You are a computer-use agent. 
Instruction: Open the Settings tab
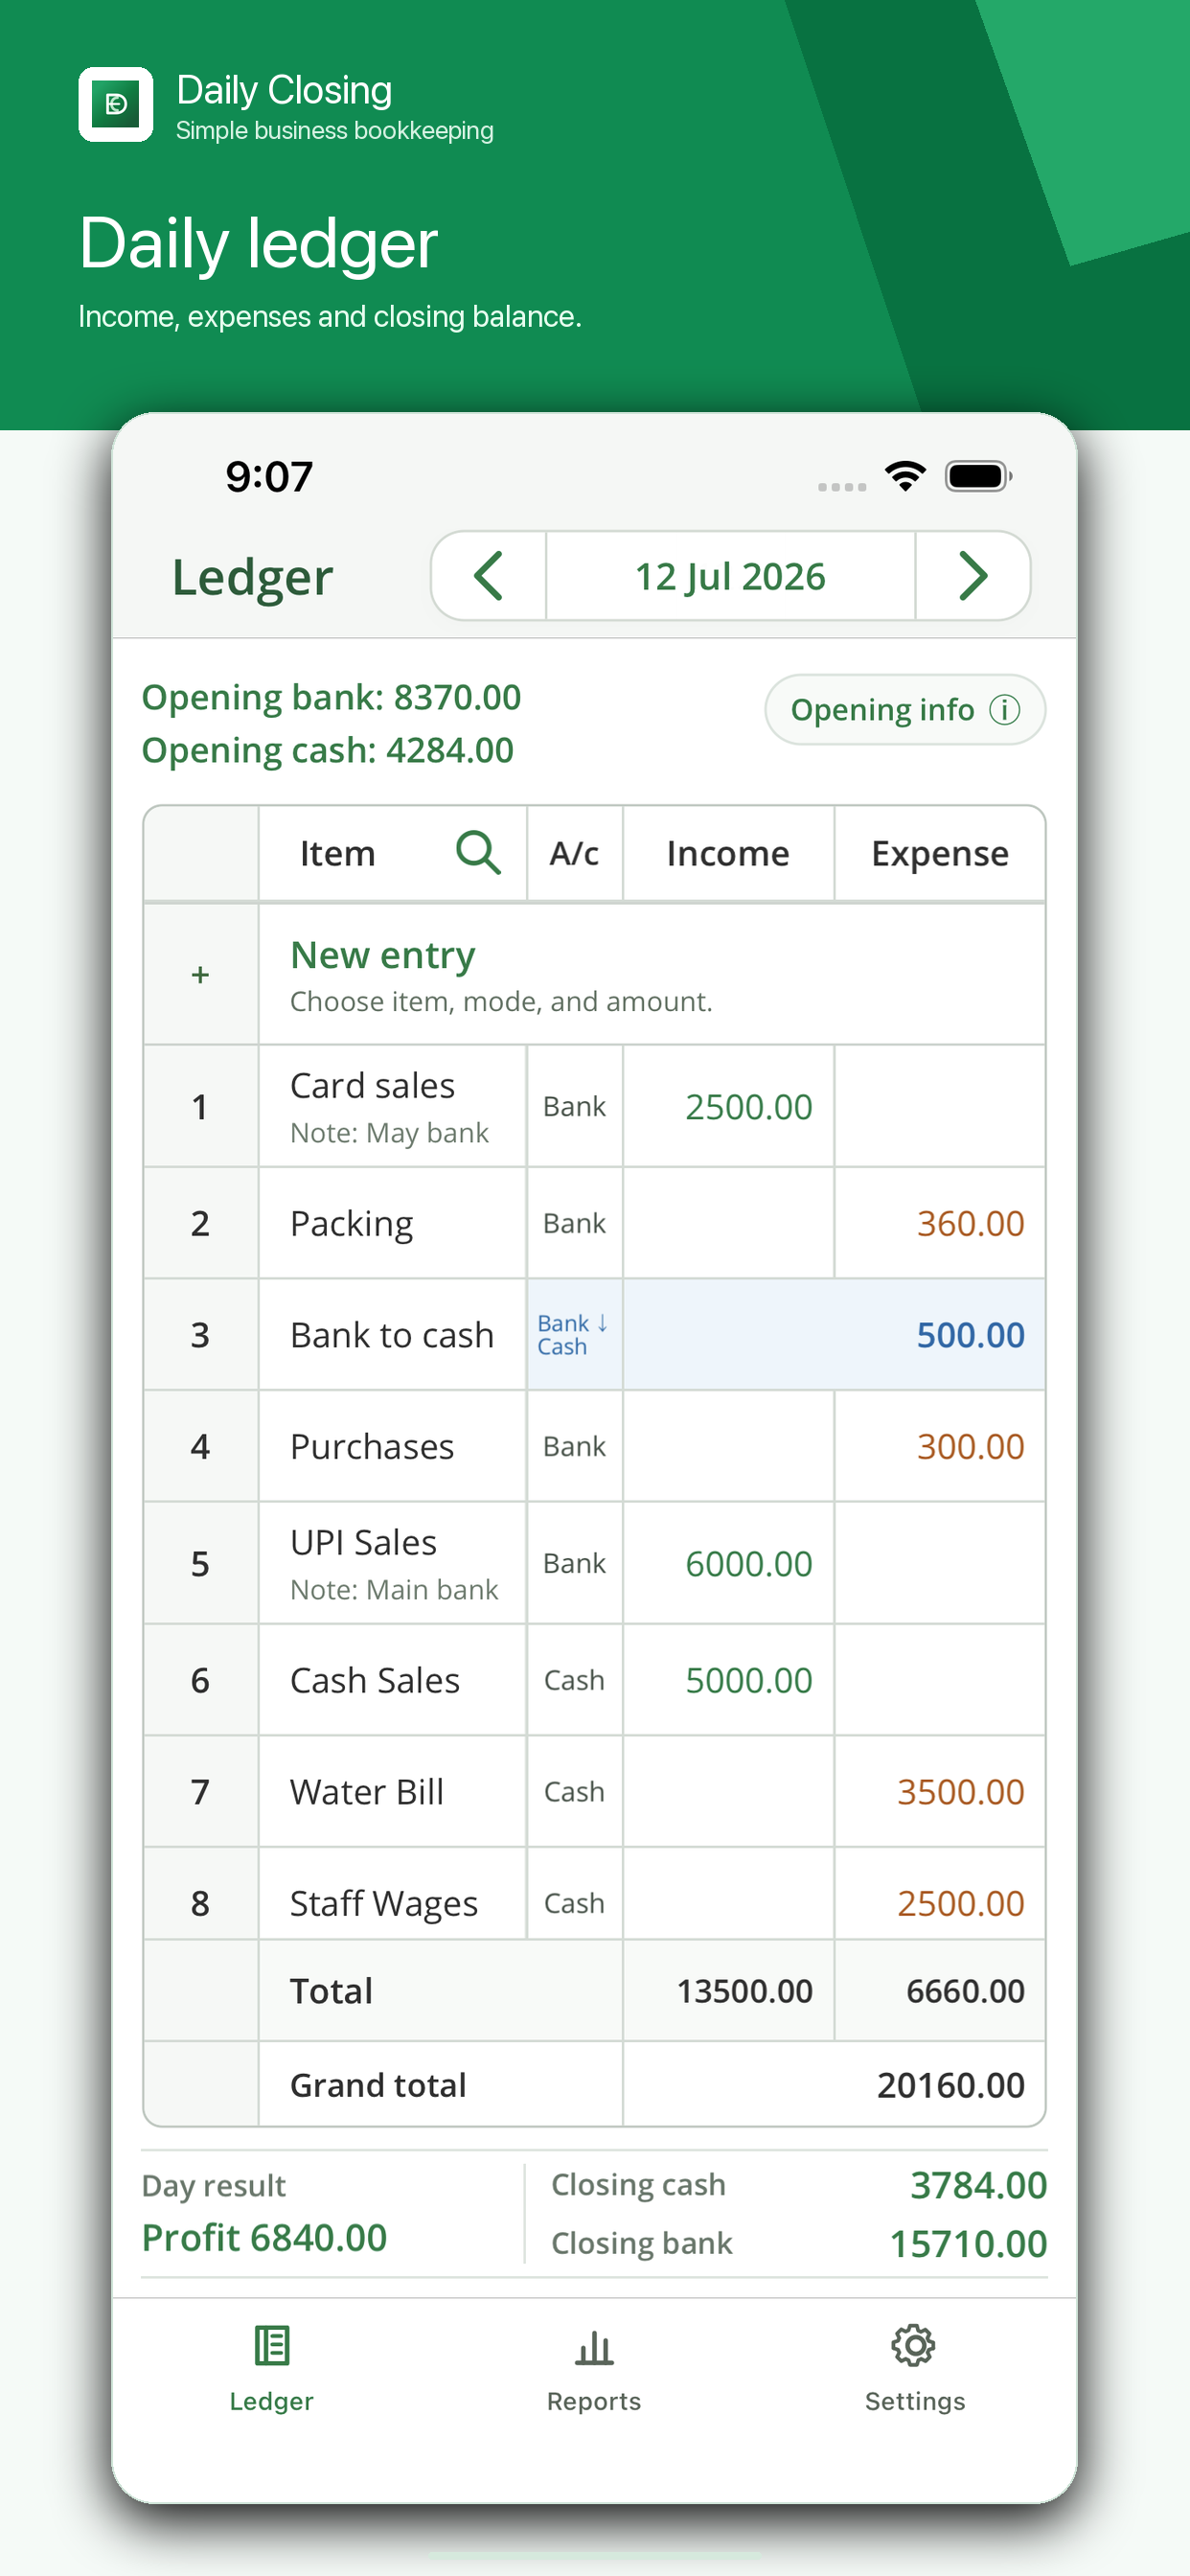tap(915, 2368)
